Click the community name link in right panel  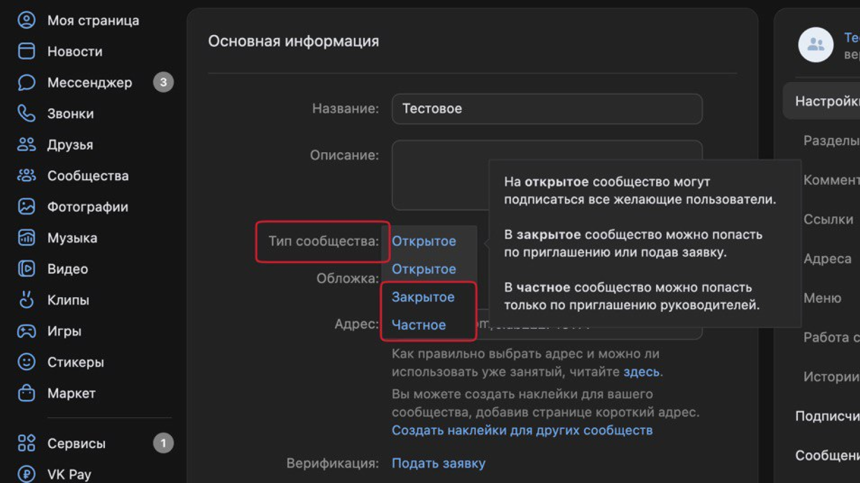pos(852,38)
